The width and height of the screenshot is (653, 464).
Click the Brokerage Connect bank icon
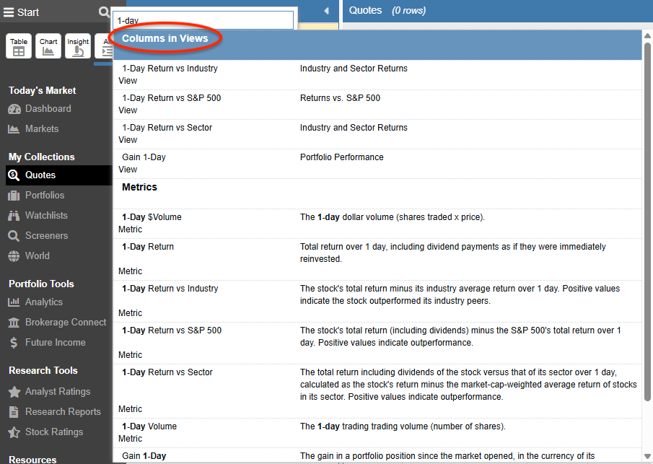[x=14, y=323]
